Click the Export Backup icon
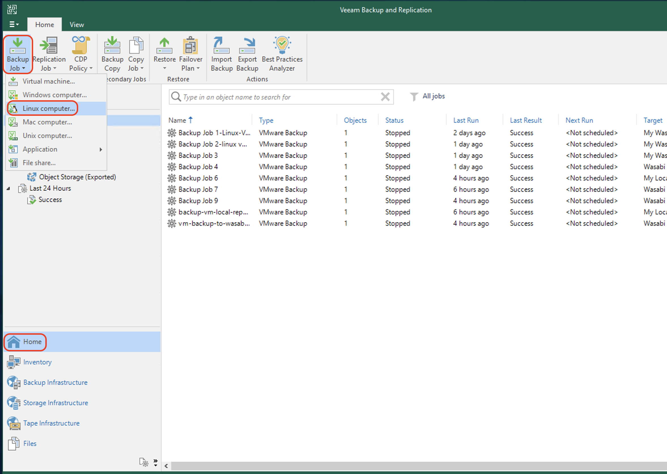The image size is (667, 474). coord(247,46)
